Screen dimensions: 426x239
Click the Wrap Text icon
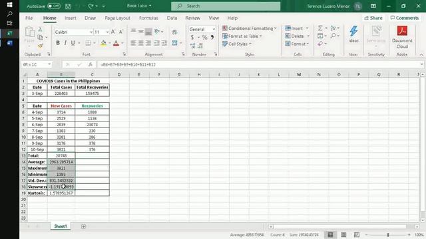[174, 32]
